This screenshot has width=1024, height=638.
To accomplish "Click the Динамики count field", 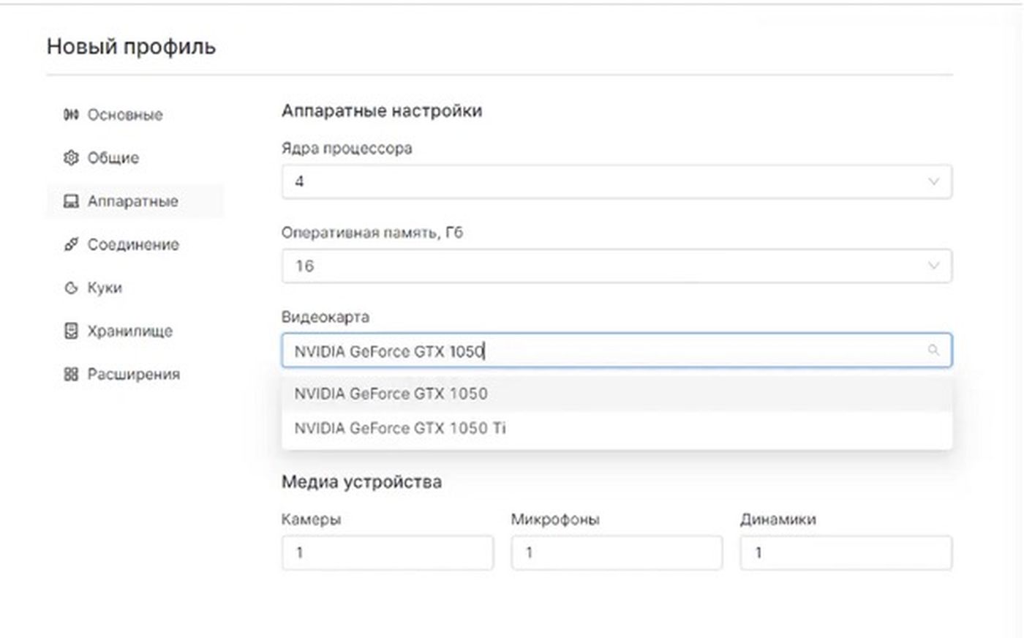I will (846, 553).
